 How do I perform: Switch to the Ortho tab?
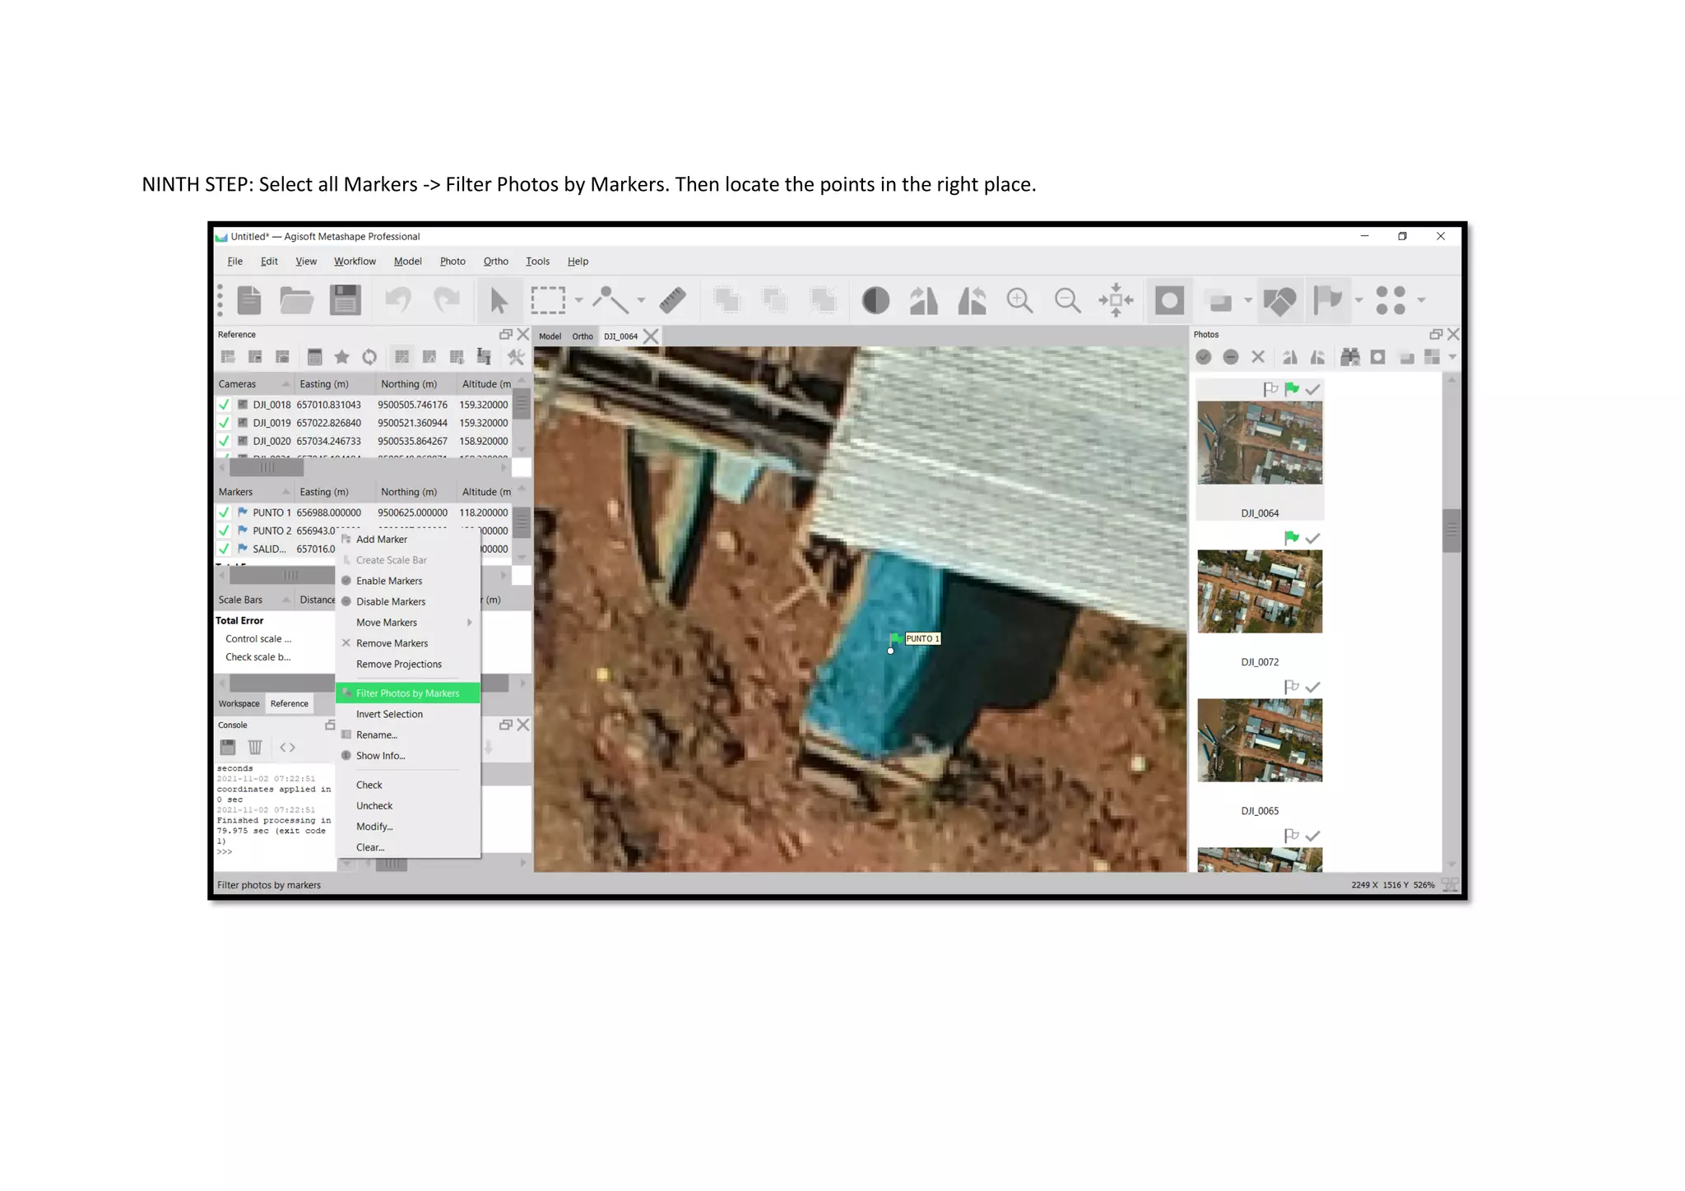(x=583, y=336)
